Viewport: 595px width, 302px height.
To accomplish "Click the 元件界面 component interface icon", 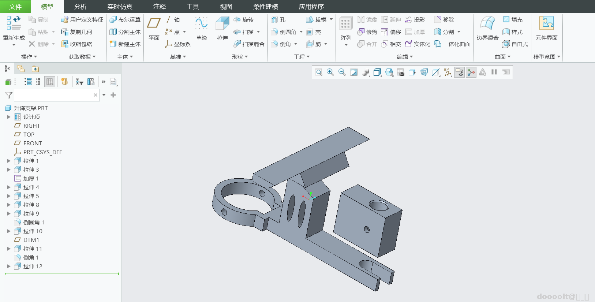I will [x=546, y=28].
